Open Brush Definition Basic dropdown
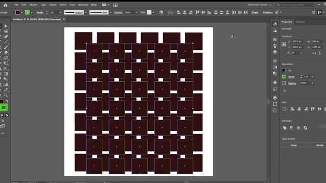The image size is (326, 183). tap(111, 12)
